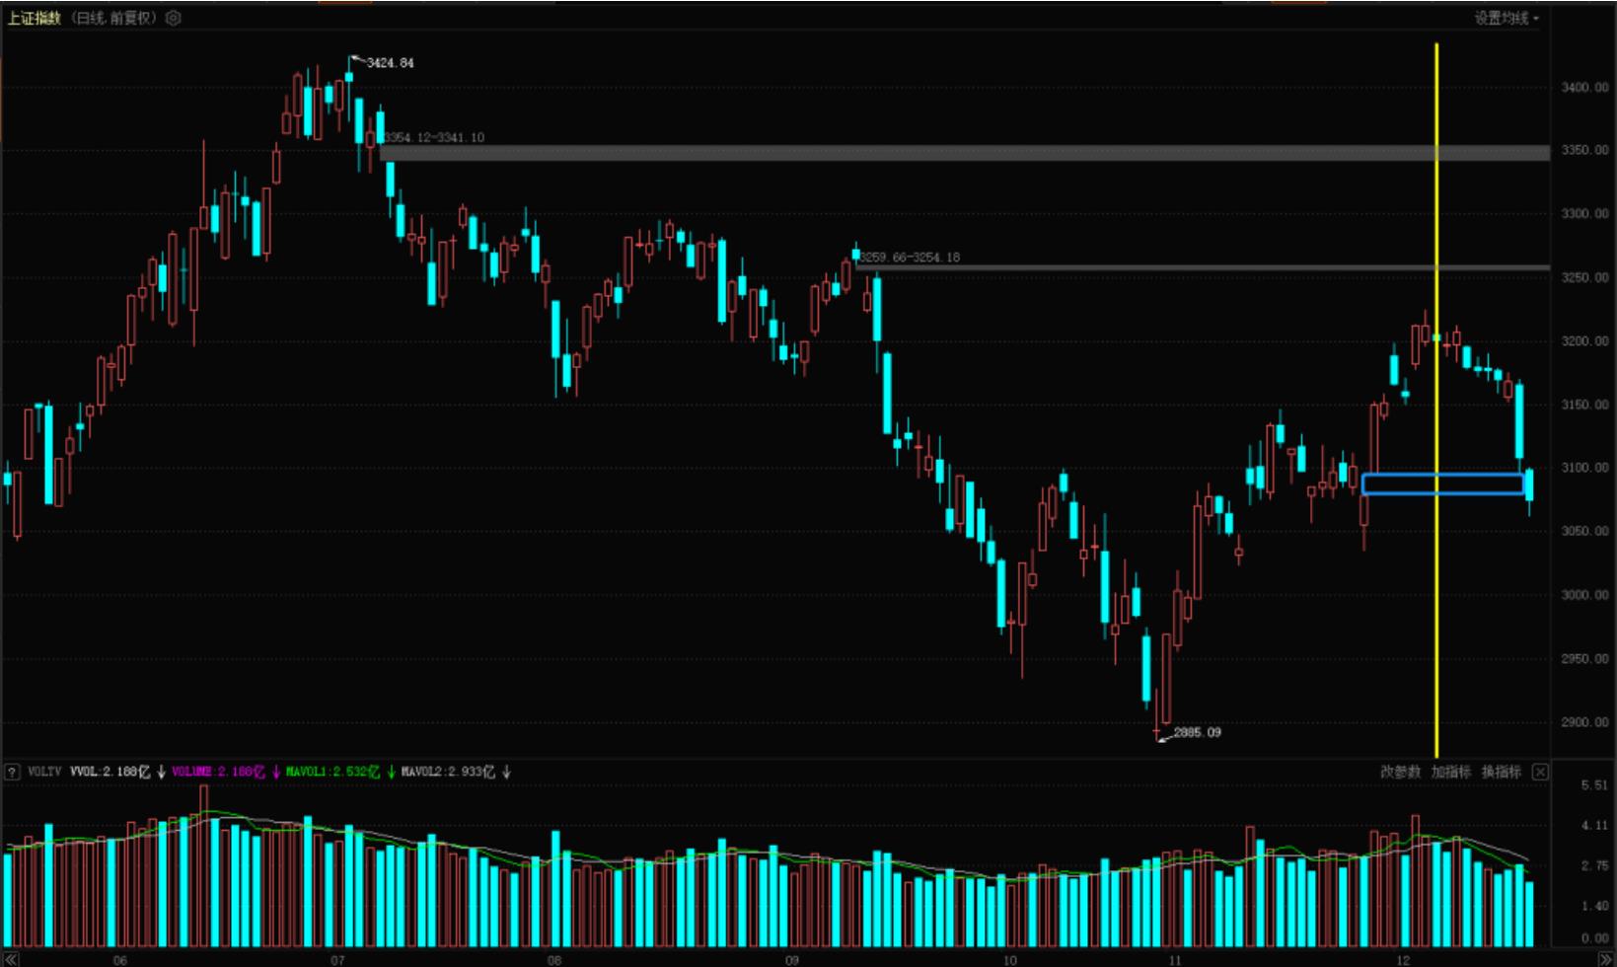Close the volume indicator panel
The height and width of the screenshot is (967, 1617).
1540,772
